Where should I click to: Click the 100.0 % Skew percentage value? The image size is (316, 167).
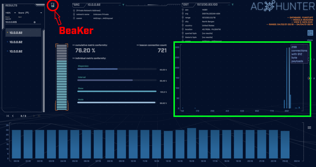point(163,92)
